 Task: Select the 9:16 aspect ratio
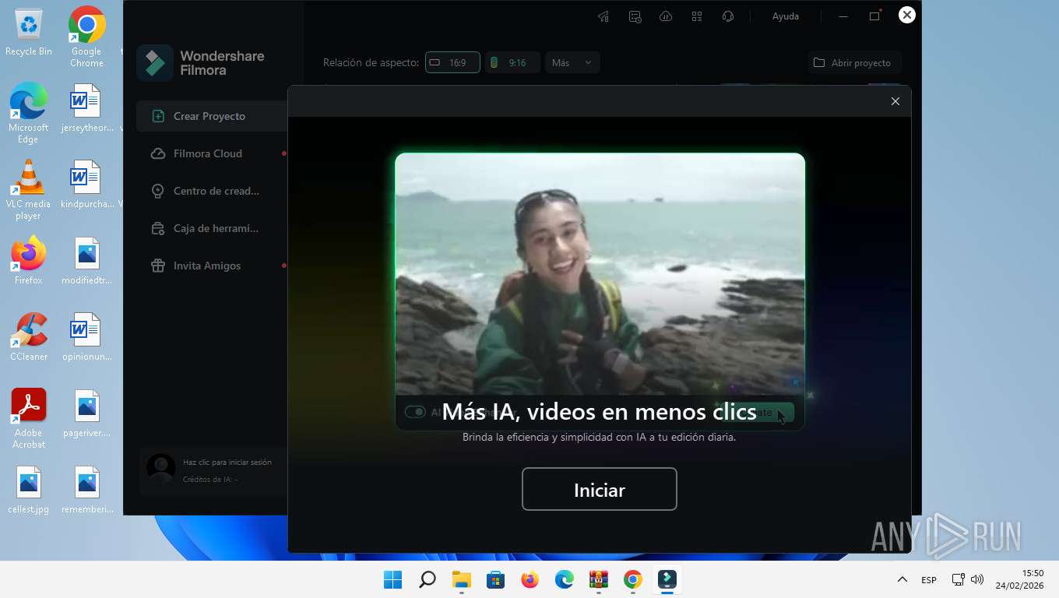[512, 62]
